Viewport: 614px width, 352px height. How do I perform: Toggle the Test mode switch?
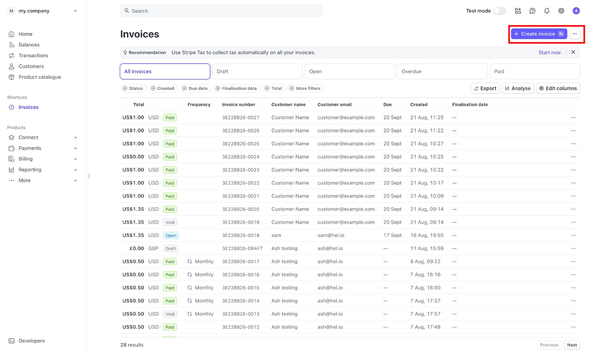point(500,11)
